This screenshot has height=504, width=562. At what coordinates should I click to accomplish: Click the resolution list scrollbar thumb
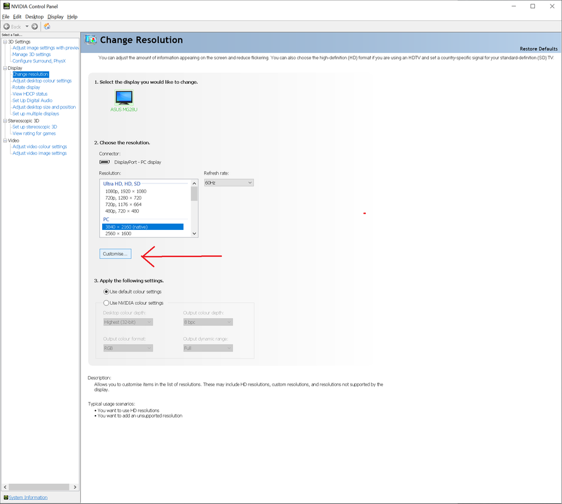(194, 194)
